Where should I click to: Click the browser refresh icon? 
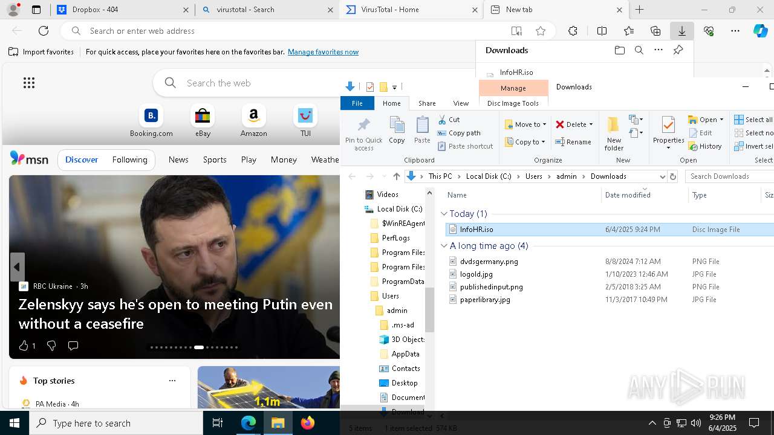point(44,31)
